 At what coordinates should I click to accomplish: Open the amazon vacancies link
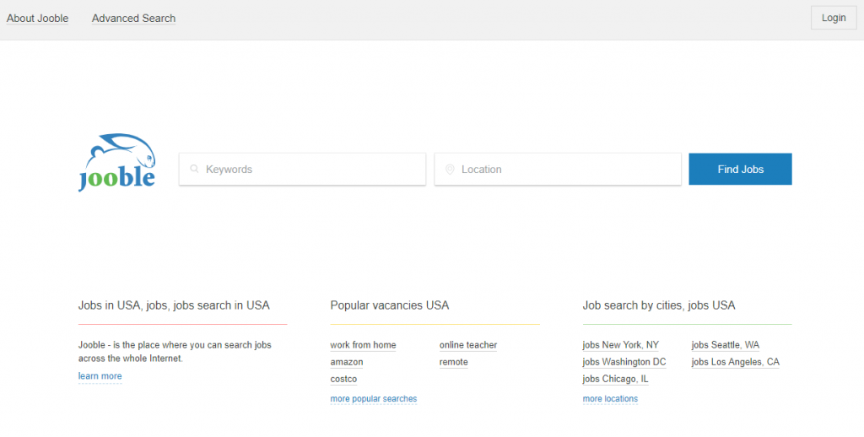point(347,362)
